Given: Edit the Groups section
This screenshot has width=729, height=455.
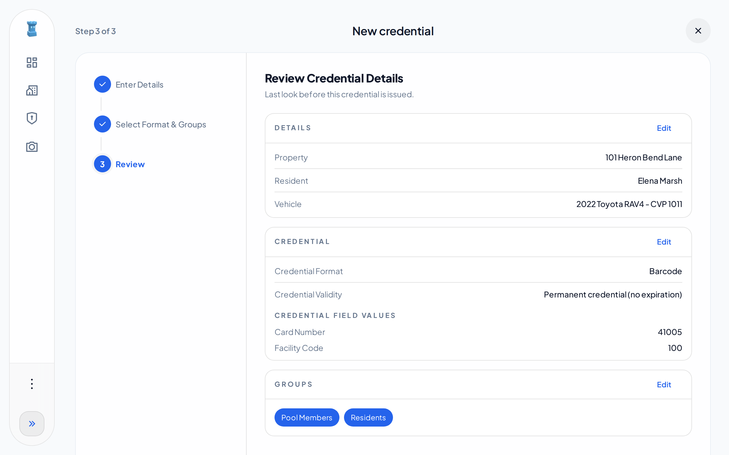Looking at the screenshot, I should pos(664,384).
